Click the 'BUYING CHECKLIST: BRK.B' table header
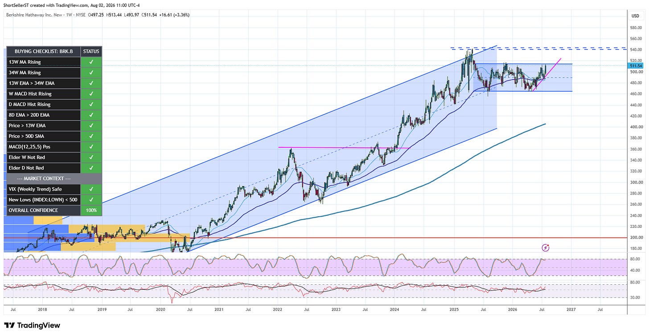This screenshot has height=336, width=649. [43, 52]
